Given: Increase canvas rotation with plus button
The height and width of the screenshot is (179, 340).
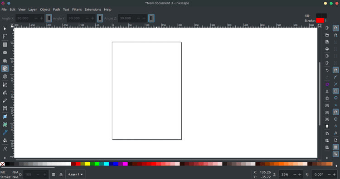Looking at the screenshot, I should pos(334,174).
